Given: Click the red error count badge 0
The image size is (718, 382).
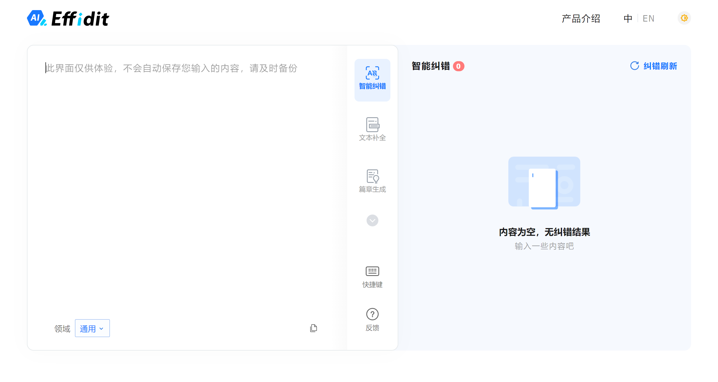Looking at the screenshot, I should pyautogui.click(x=459, y=66).
